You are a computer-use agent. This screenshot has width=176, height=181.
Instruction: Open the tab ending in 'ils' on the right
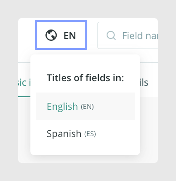click(144, 83)
